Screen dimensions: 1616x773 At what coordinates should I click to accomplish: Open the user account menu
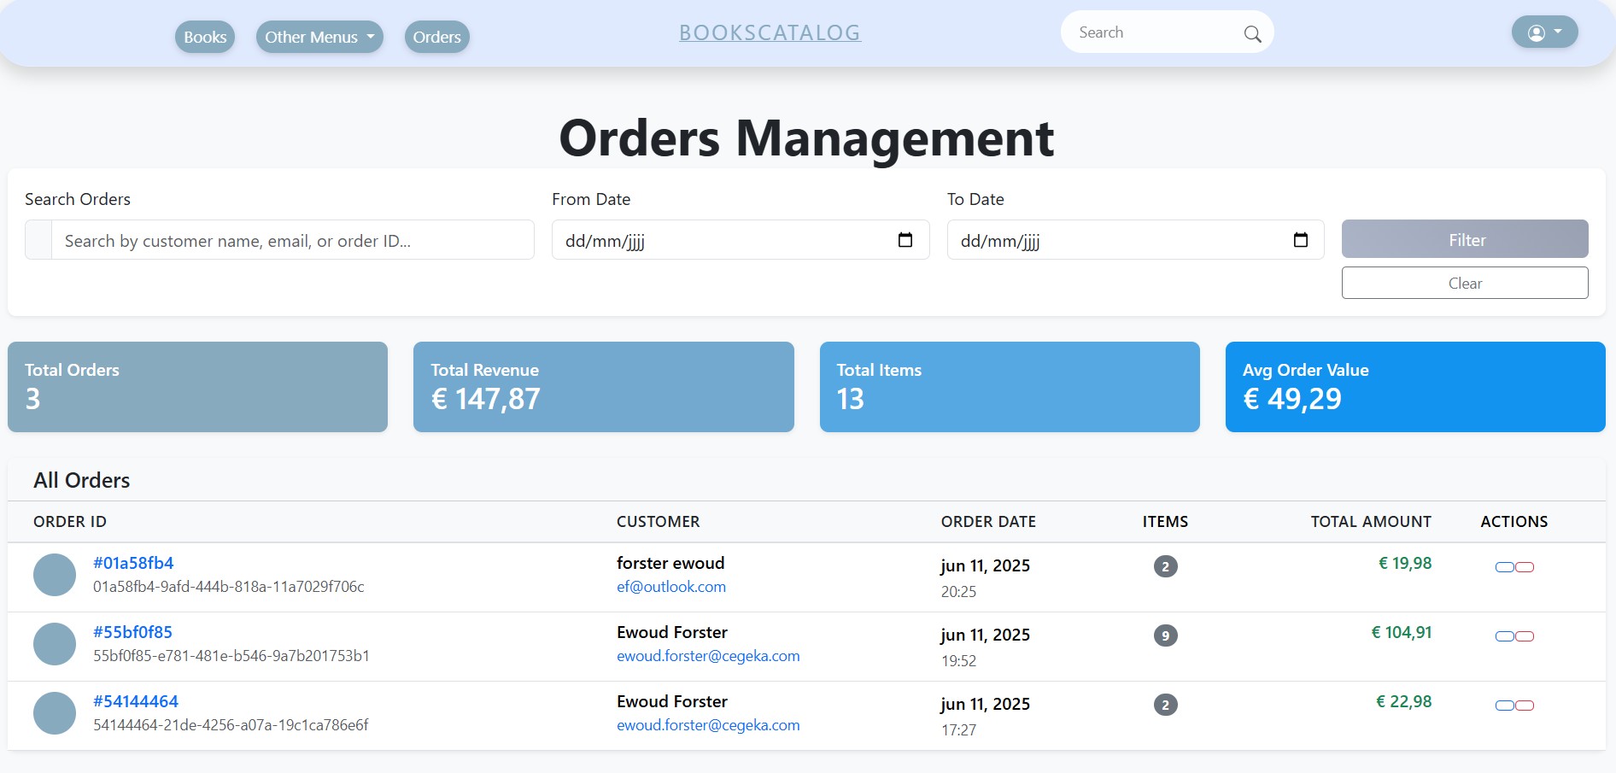pos(1544,32)
